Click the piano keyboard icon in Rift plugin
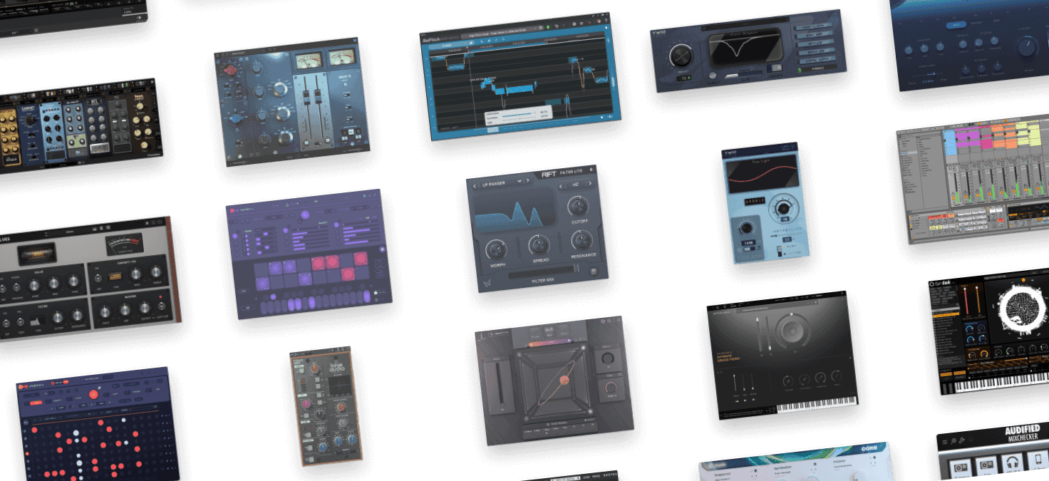 point(593,270)
